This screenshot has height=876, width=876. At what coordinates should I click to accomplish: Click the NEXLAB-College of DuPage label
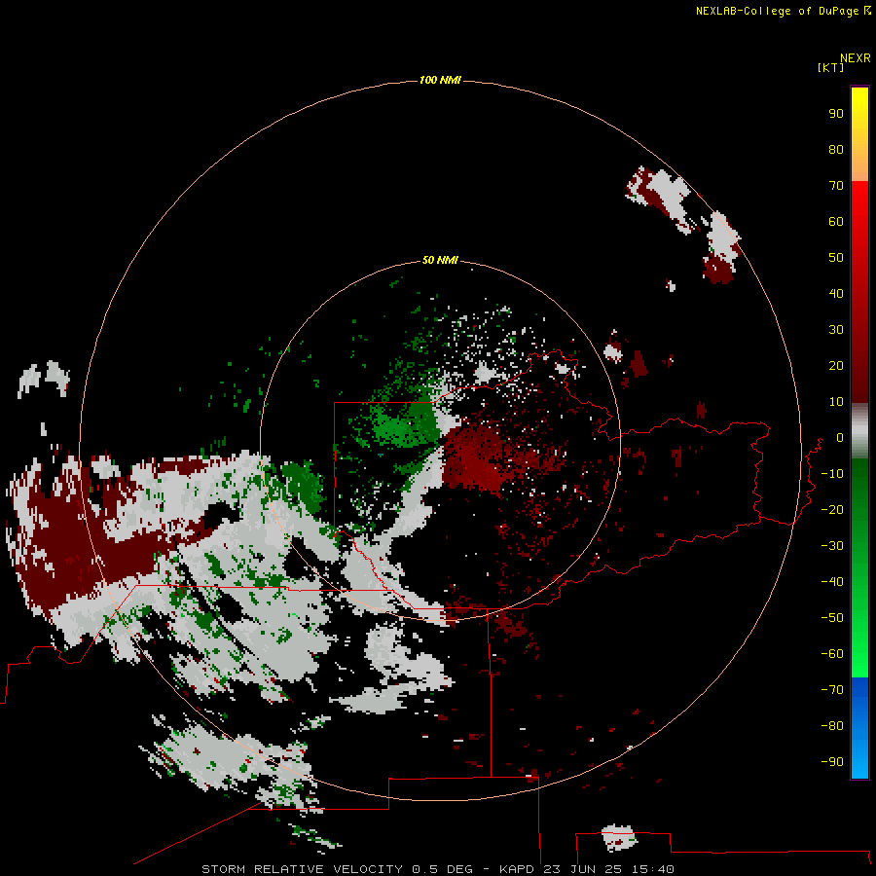click(777, 11)
